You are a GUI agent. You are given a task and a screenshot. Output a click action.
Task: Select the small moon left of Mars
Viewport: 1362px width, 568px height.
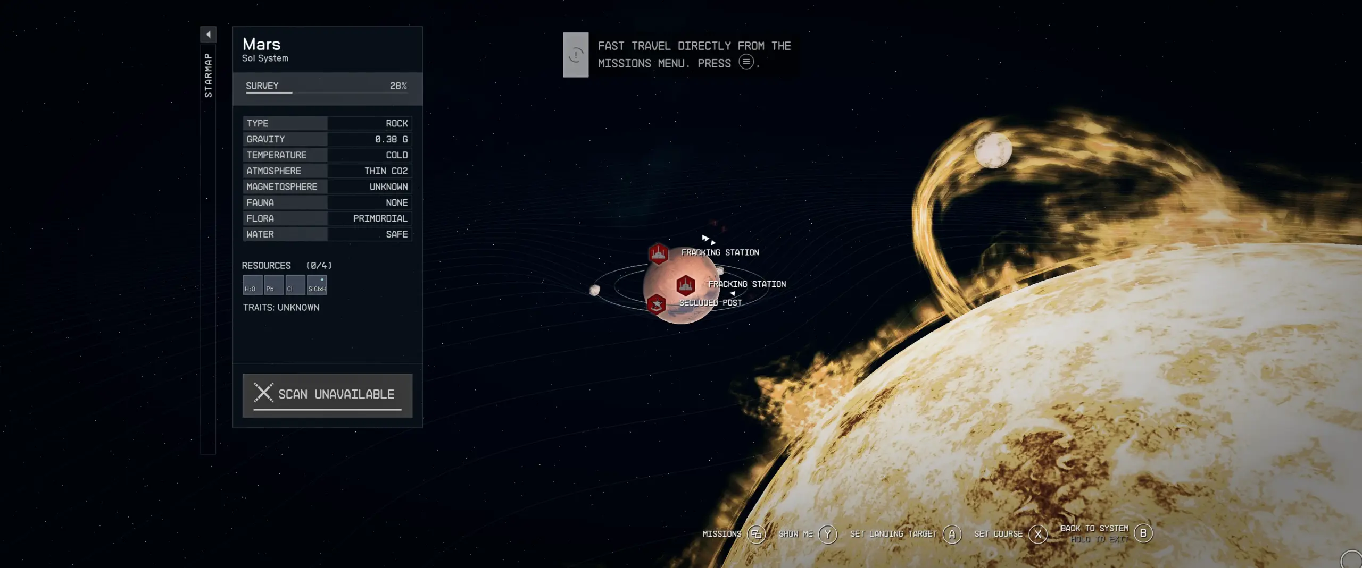click(x=595, y=290)
